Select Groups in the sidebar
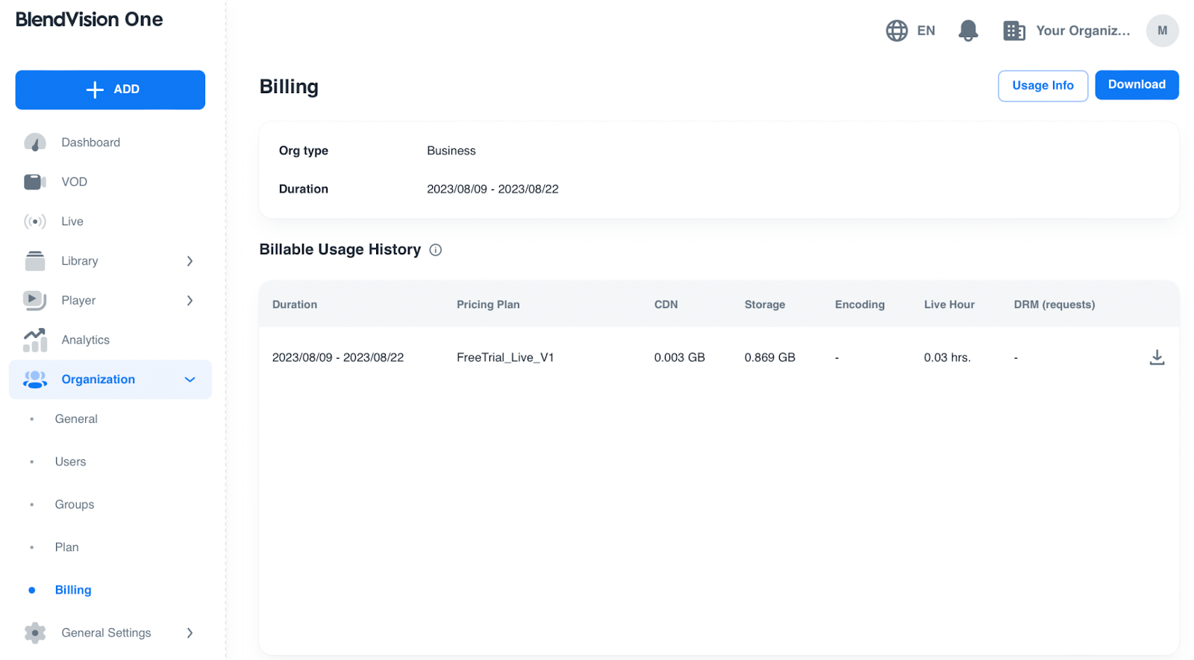This screenshot has height=660, width=1194. click(x=75, y=505)
